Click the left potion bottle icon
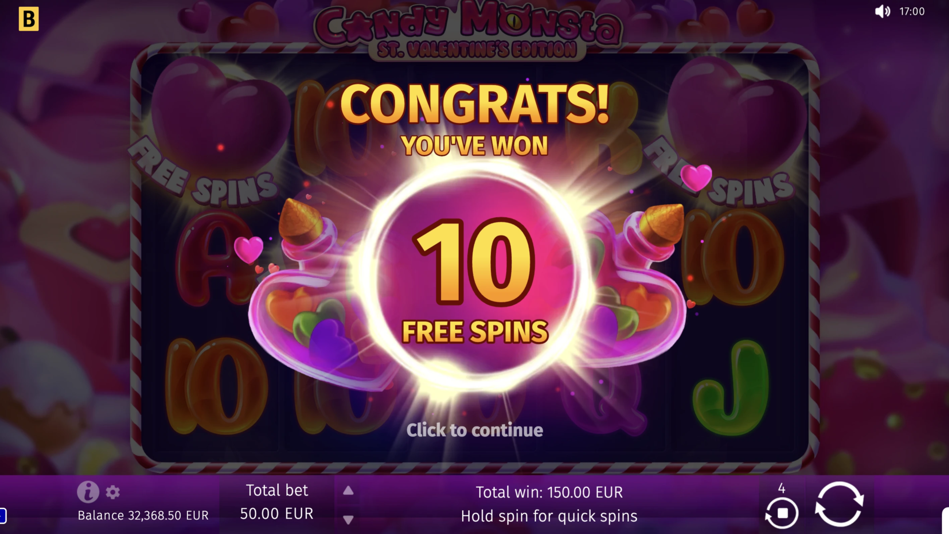Screen dimensions: 949x534 tap(316, 297)
